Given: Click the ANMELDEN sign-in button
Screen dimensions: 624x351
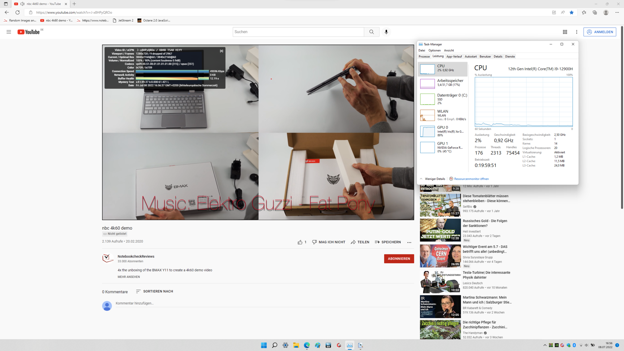Looking at the screenshot, I should 600,32.
